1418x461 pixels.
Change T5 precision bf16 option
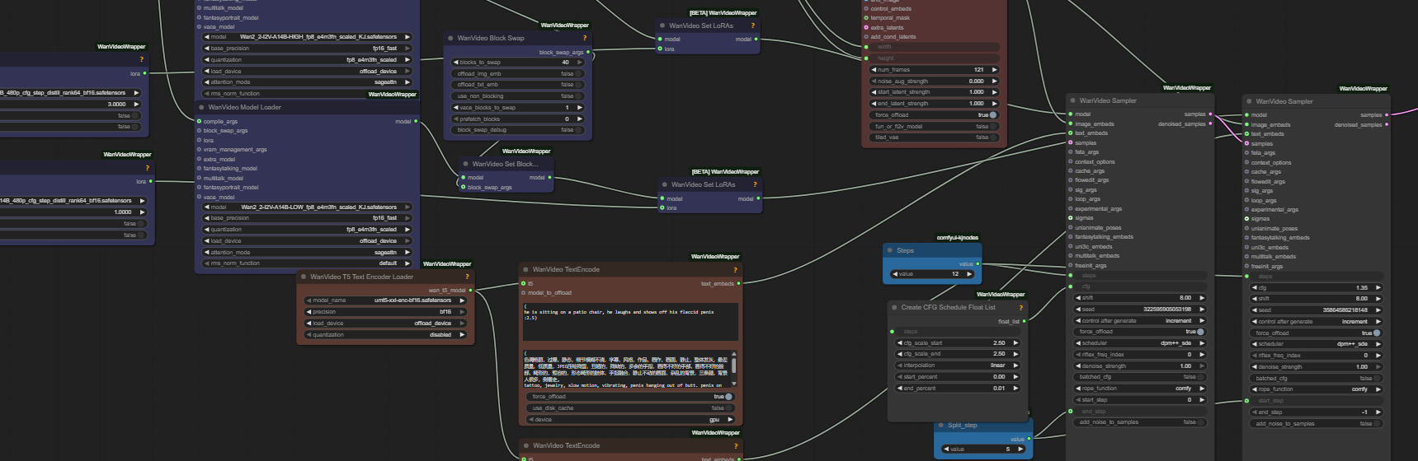(x=386, y=312)
